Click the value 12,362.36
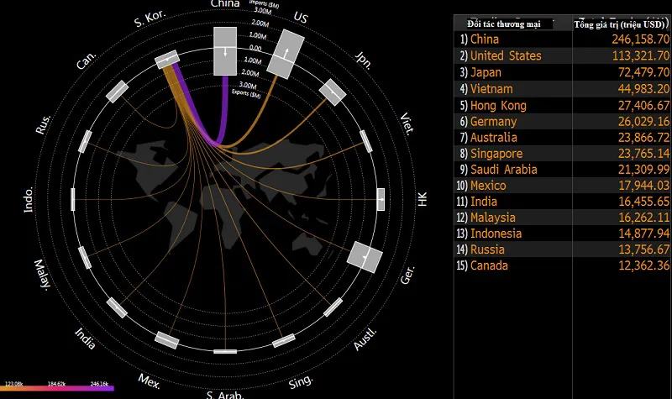This screenshot has height=399, width=672. (643, 265)
